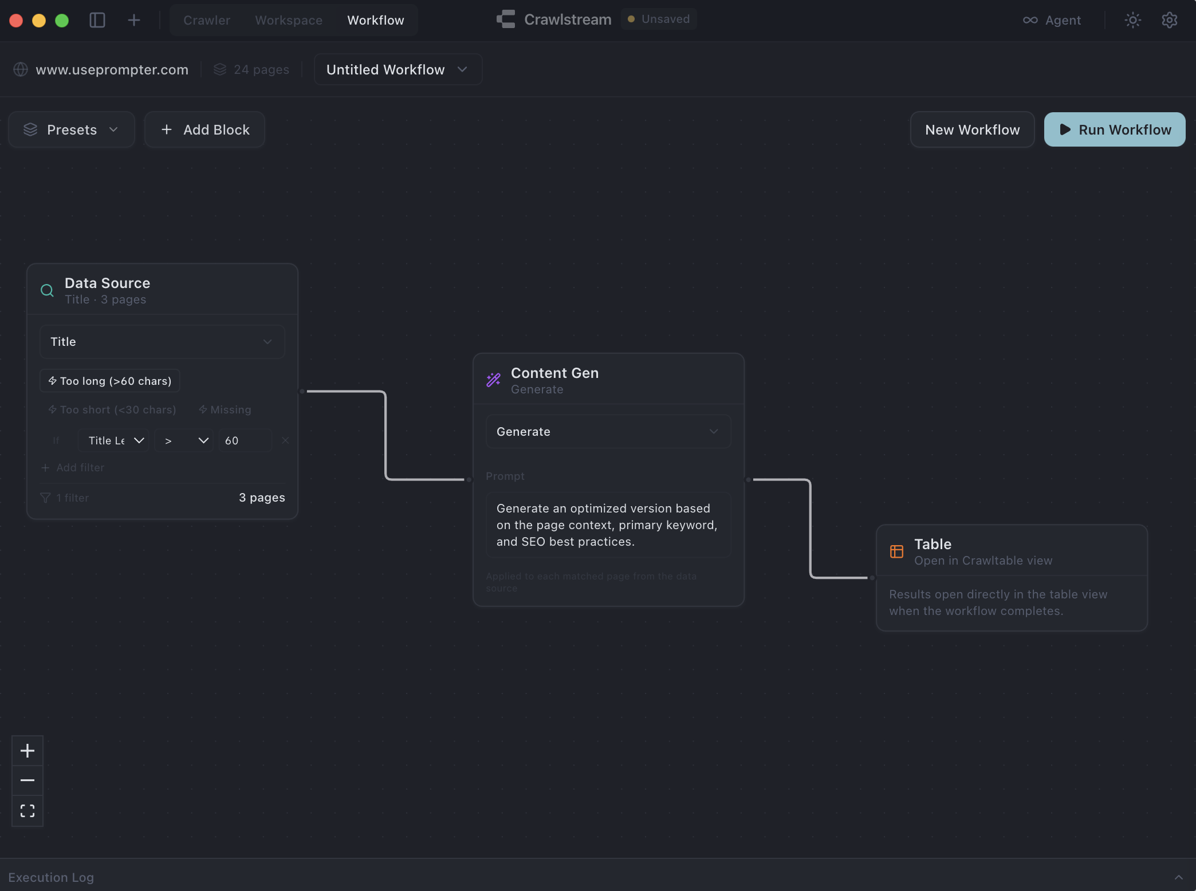Open the Presets dropdown
This screenshot has height=891, width=1196.
71,129
